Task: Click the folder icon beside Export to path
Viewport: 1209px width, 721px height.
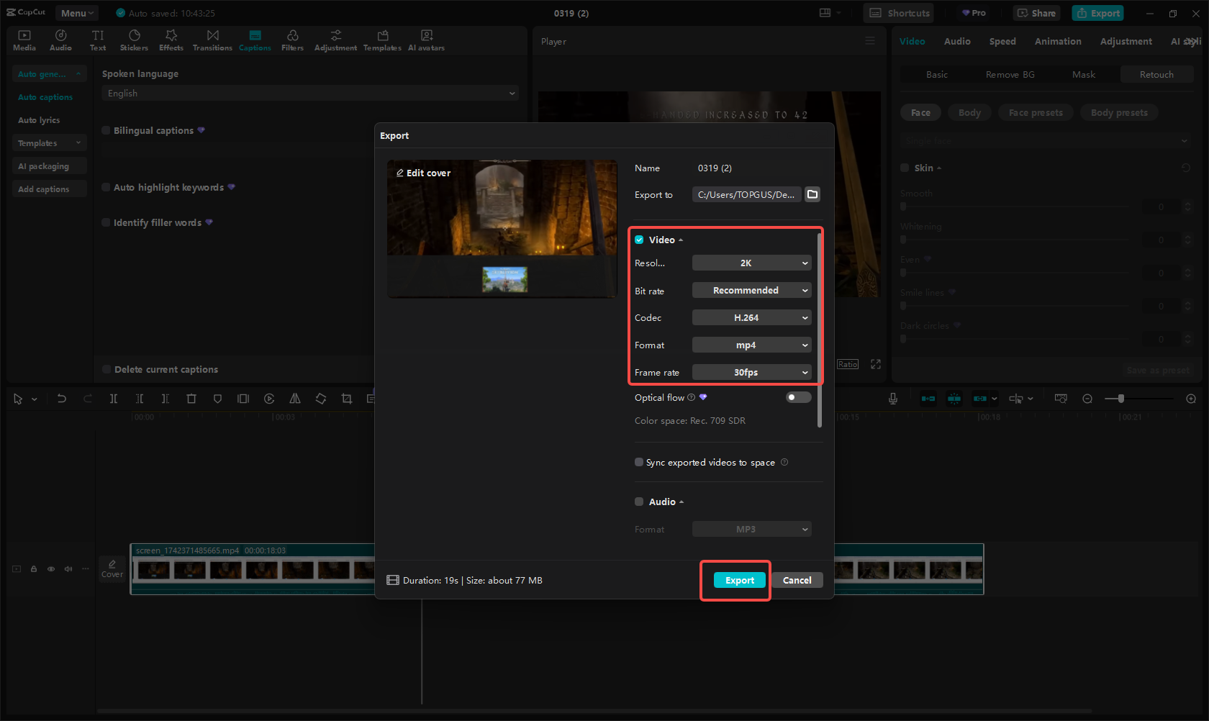Action: point(812,194)
